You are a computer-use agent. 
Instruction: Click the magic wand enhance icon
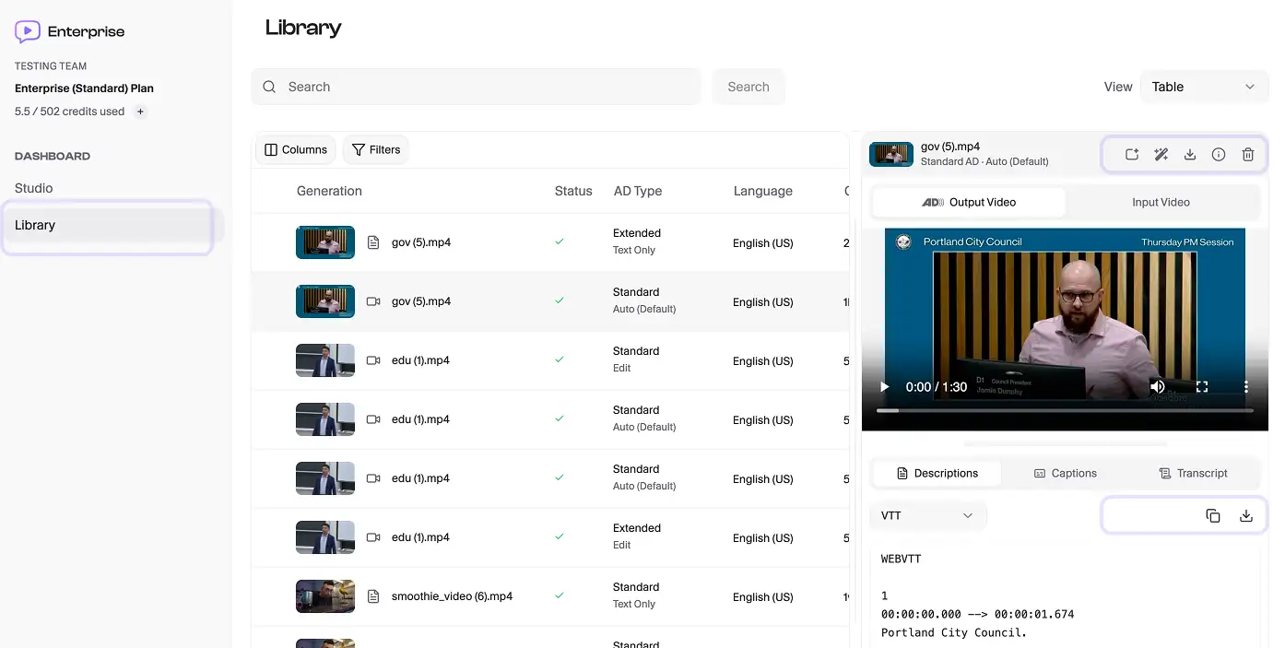pos(1161,154)
